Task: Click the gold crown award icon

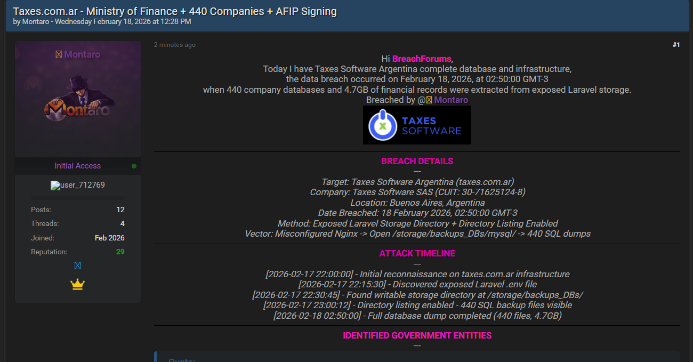Action: coord(78,285)
